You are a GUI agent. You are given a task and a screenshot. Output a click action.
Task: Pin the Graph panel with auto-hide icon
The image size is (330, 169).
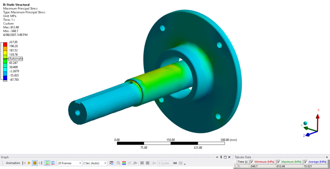coord(221,157)
